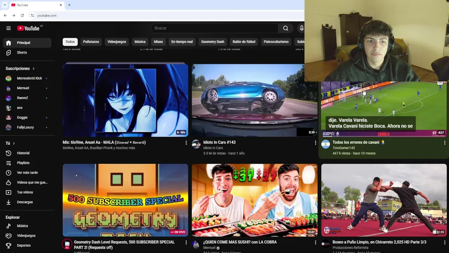
Task: Open options menu for MALA mix
Action: [x=186, y=143]
